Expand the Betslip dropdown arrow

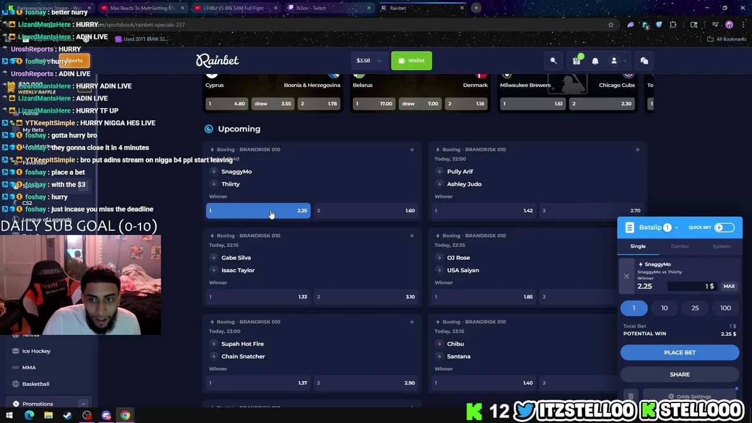(x=676, y=228)
